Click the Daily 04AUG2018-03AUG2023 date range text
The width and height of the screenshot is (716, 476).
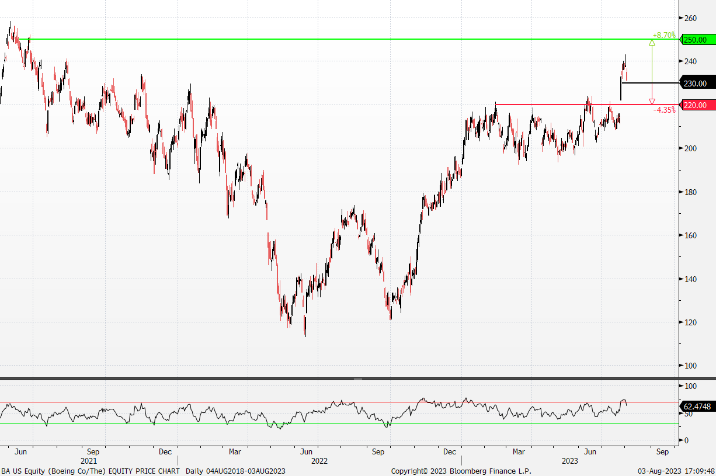[235, 471]
